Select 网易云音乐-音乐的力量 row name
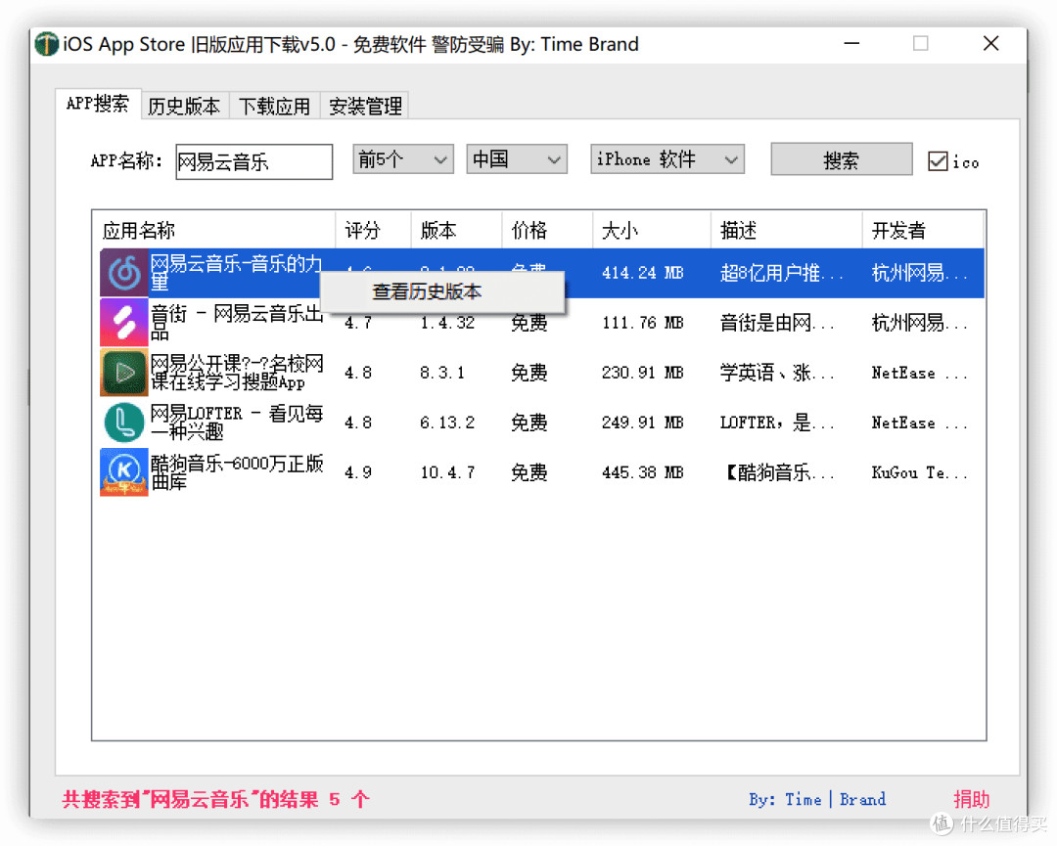The image size is (1057, 846). coord(235,273)
